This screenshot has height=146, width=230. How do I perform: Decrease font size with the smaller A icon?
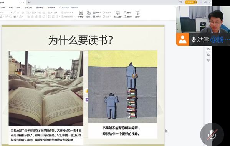click(18, 13)
